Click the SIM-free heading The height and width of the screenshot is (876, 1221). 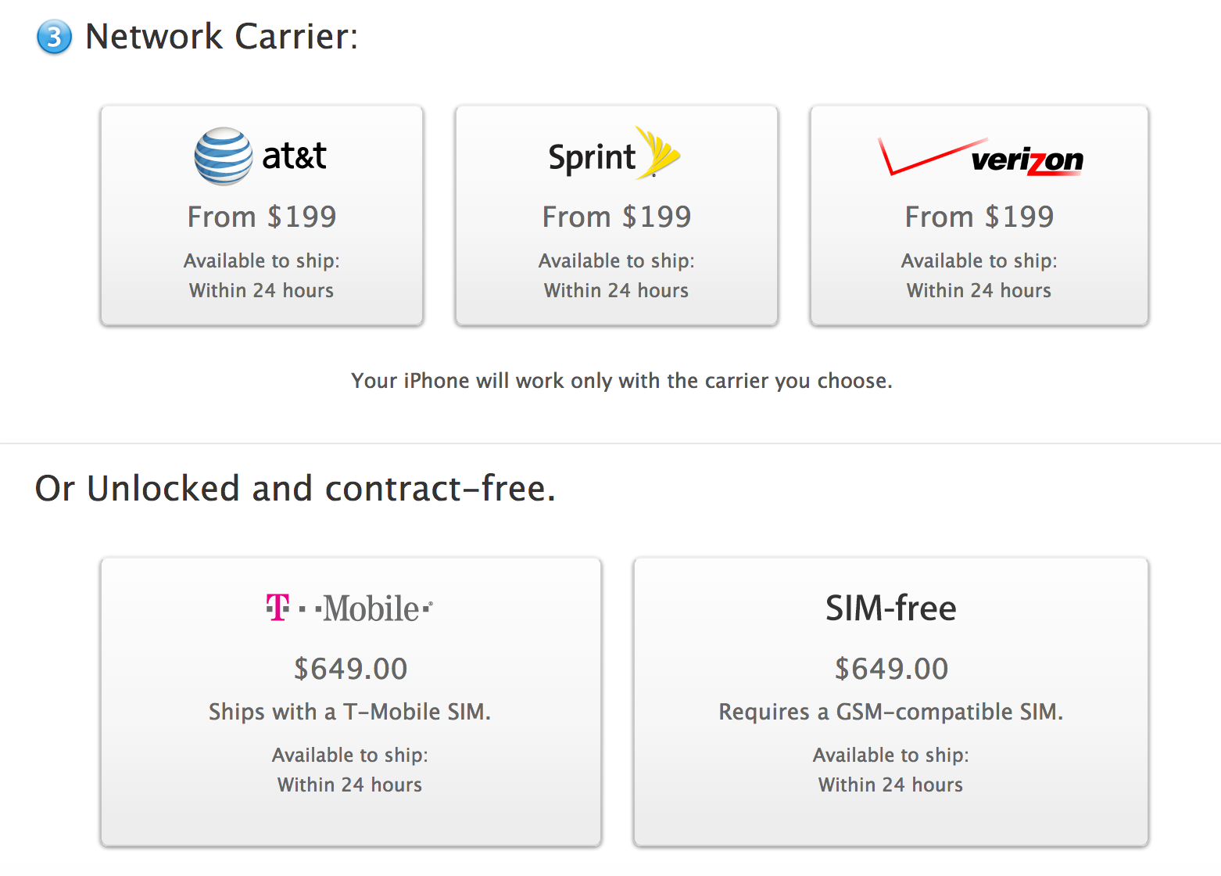891,609
